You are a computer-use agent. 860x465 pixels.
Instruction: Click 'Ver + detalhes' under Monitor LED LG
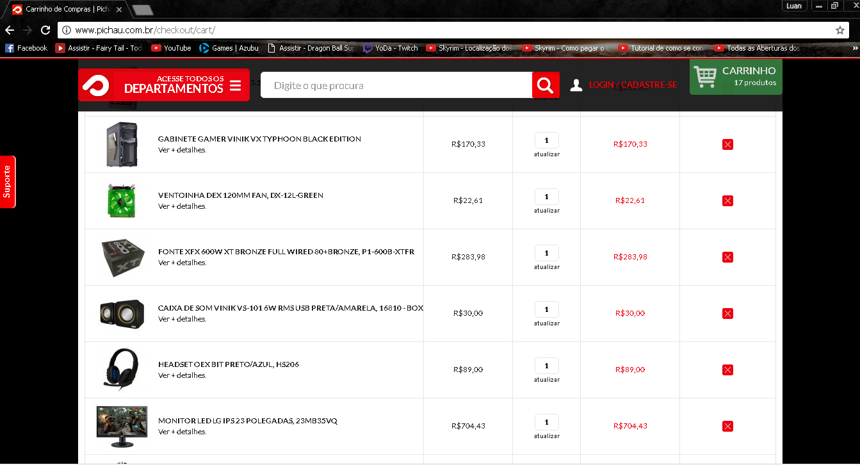pos(183,432)
